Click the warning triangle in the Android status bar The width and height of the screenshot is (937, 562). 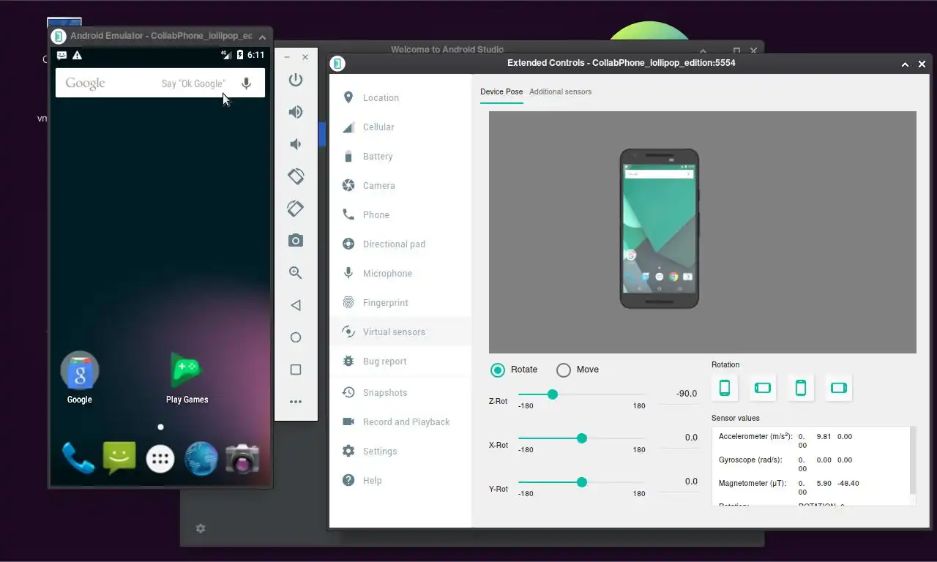[78, 55]
